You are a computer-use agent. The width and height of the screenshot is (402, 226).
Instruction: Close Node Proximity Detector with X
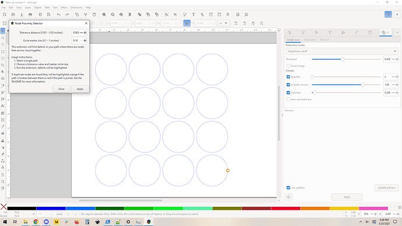pyautogui.click(x=86, y=23)
